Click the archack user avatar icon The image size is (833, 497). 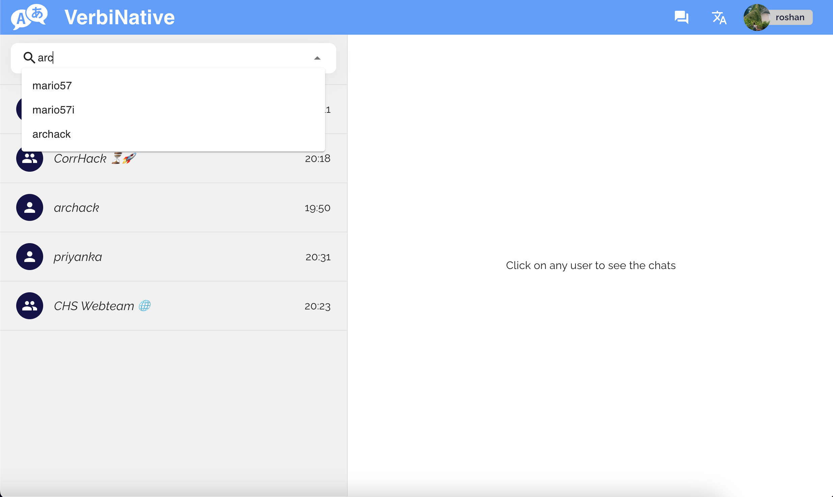click(x=30, y=207)
